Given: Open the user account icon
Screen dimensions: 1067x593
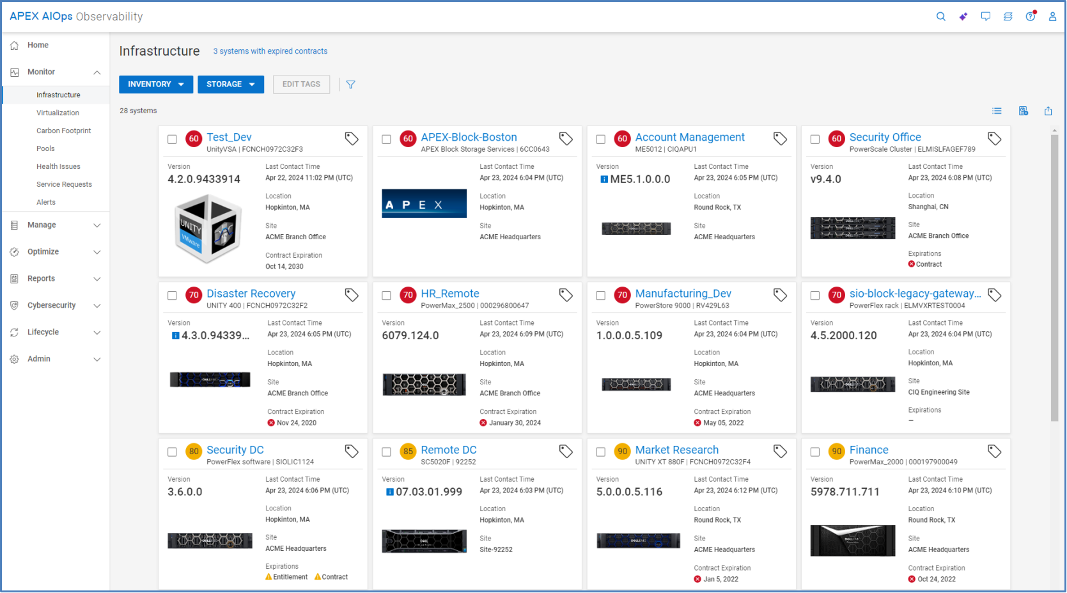Looking at the screenshot, I should coord(1052,17).
